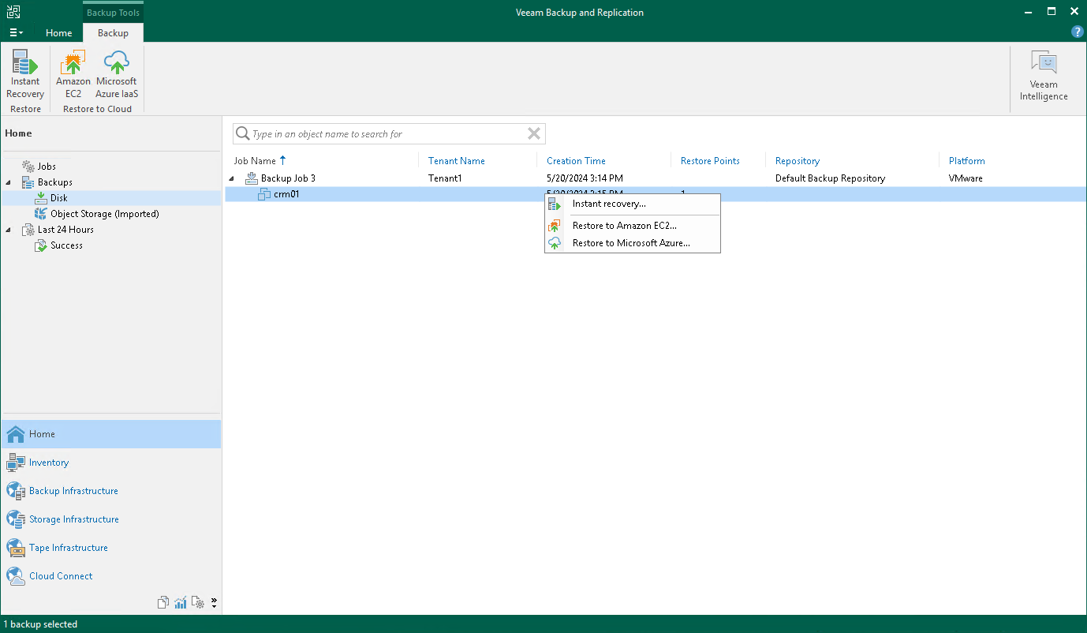Switch to the Inventory view
The width and height of the screenshot is (1087, 633).
pos(49,462)
